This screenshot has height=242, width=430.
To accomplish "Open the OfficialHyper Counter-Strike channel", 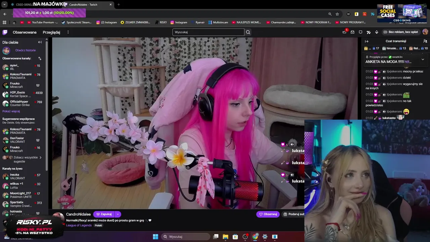I will pos(22,104).
